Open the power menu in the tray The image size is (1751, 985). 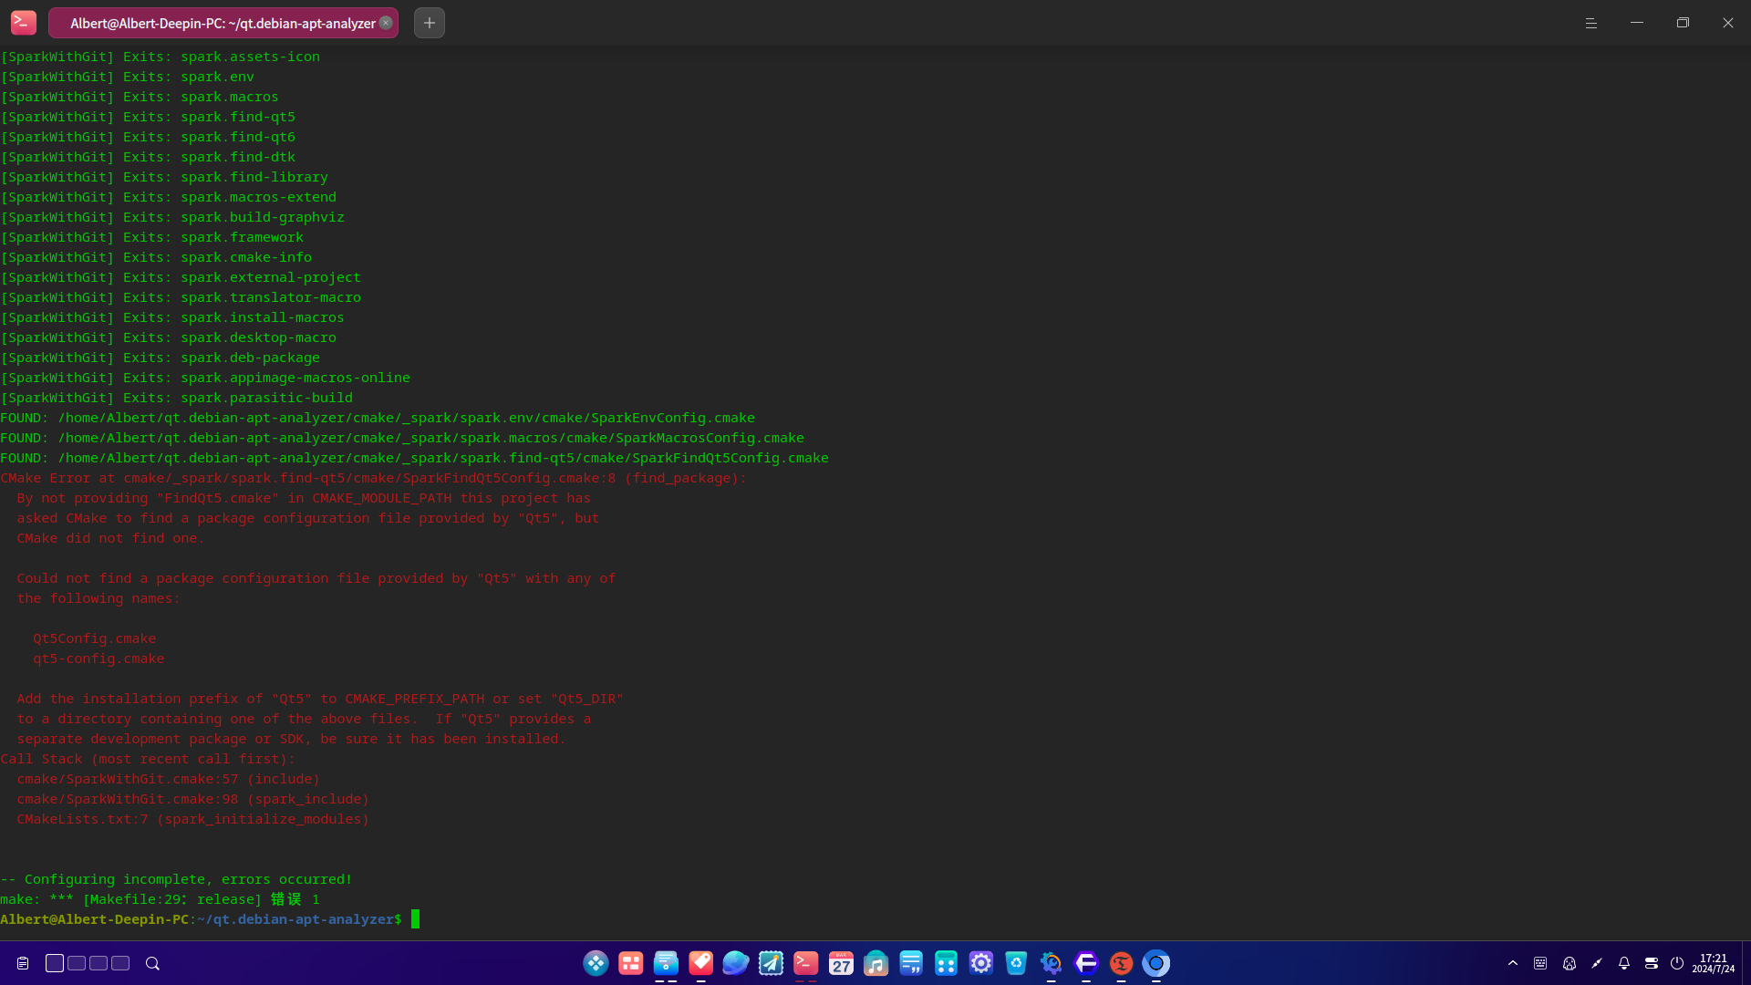[1677, 963]
